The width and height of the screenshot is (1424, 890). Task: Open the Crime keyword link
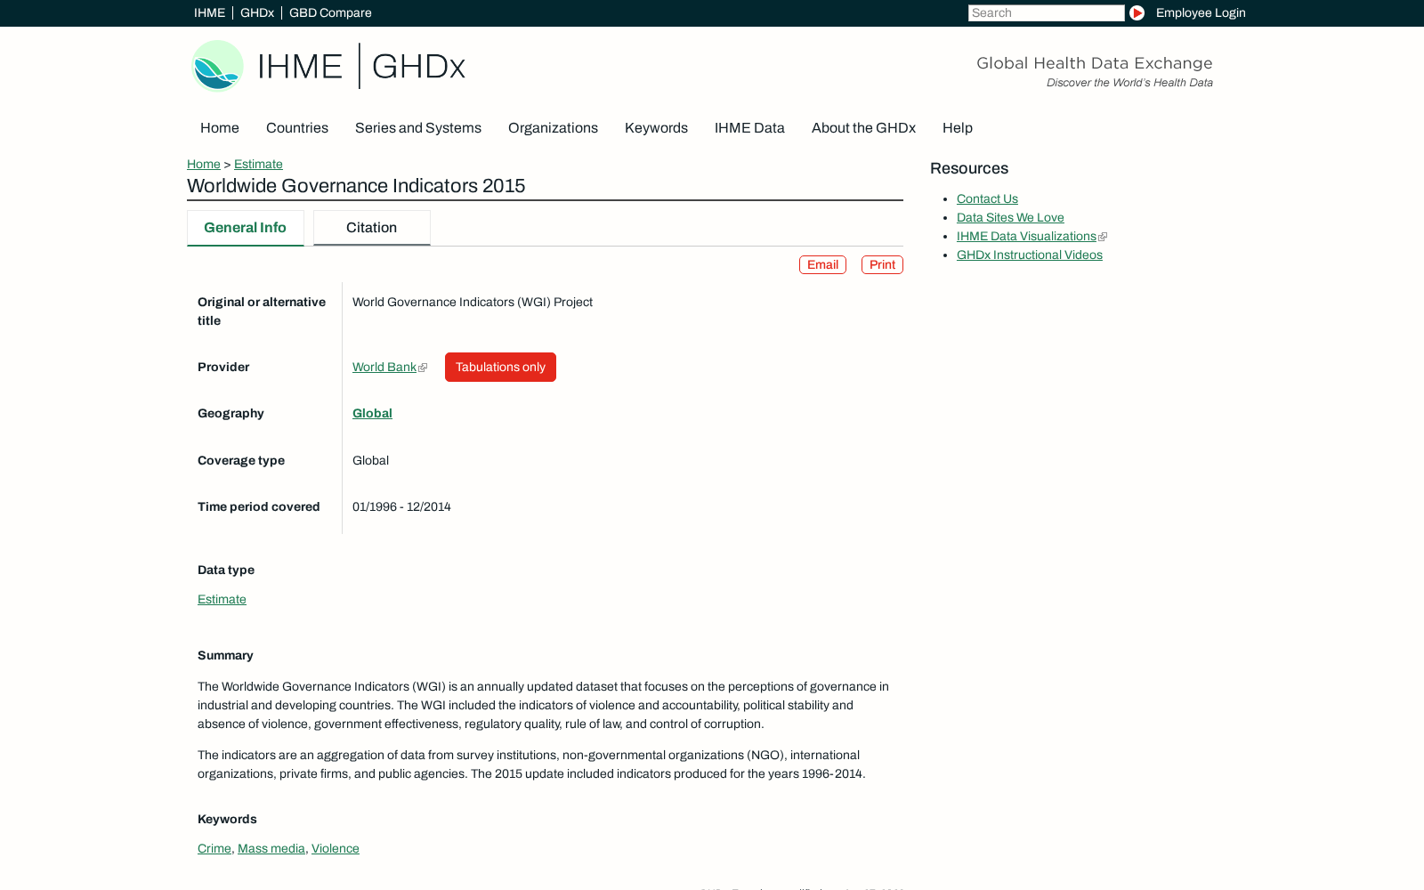(x=214, y=849)
